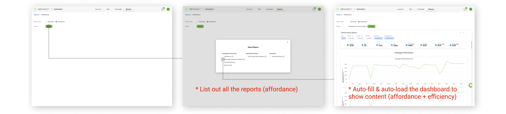
Task: Open Account tab on the Performance Report screen
Action: [x=401, y=9]
